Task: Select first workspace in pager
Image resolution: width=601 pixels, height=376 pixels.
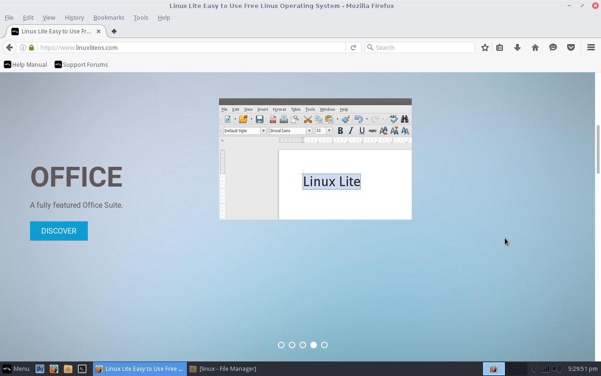Action: (x=494, y=368)
